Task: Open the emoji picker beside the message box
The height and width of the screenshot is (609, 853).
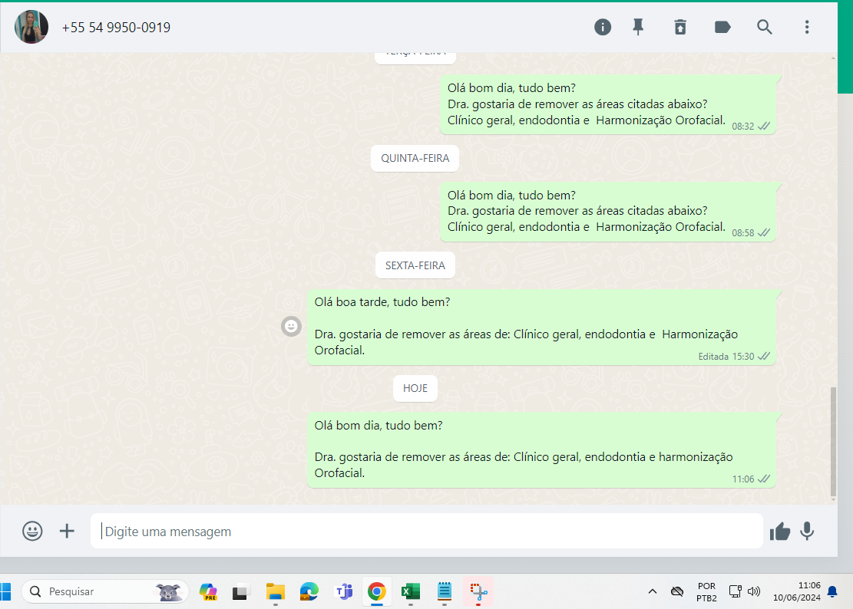Action: coord(32,531)
